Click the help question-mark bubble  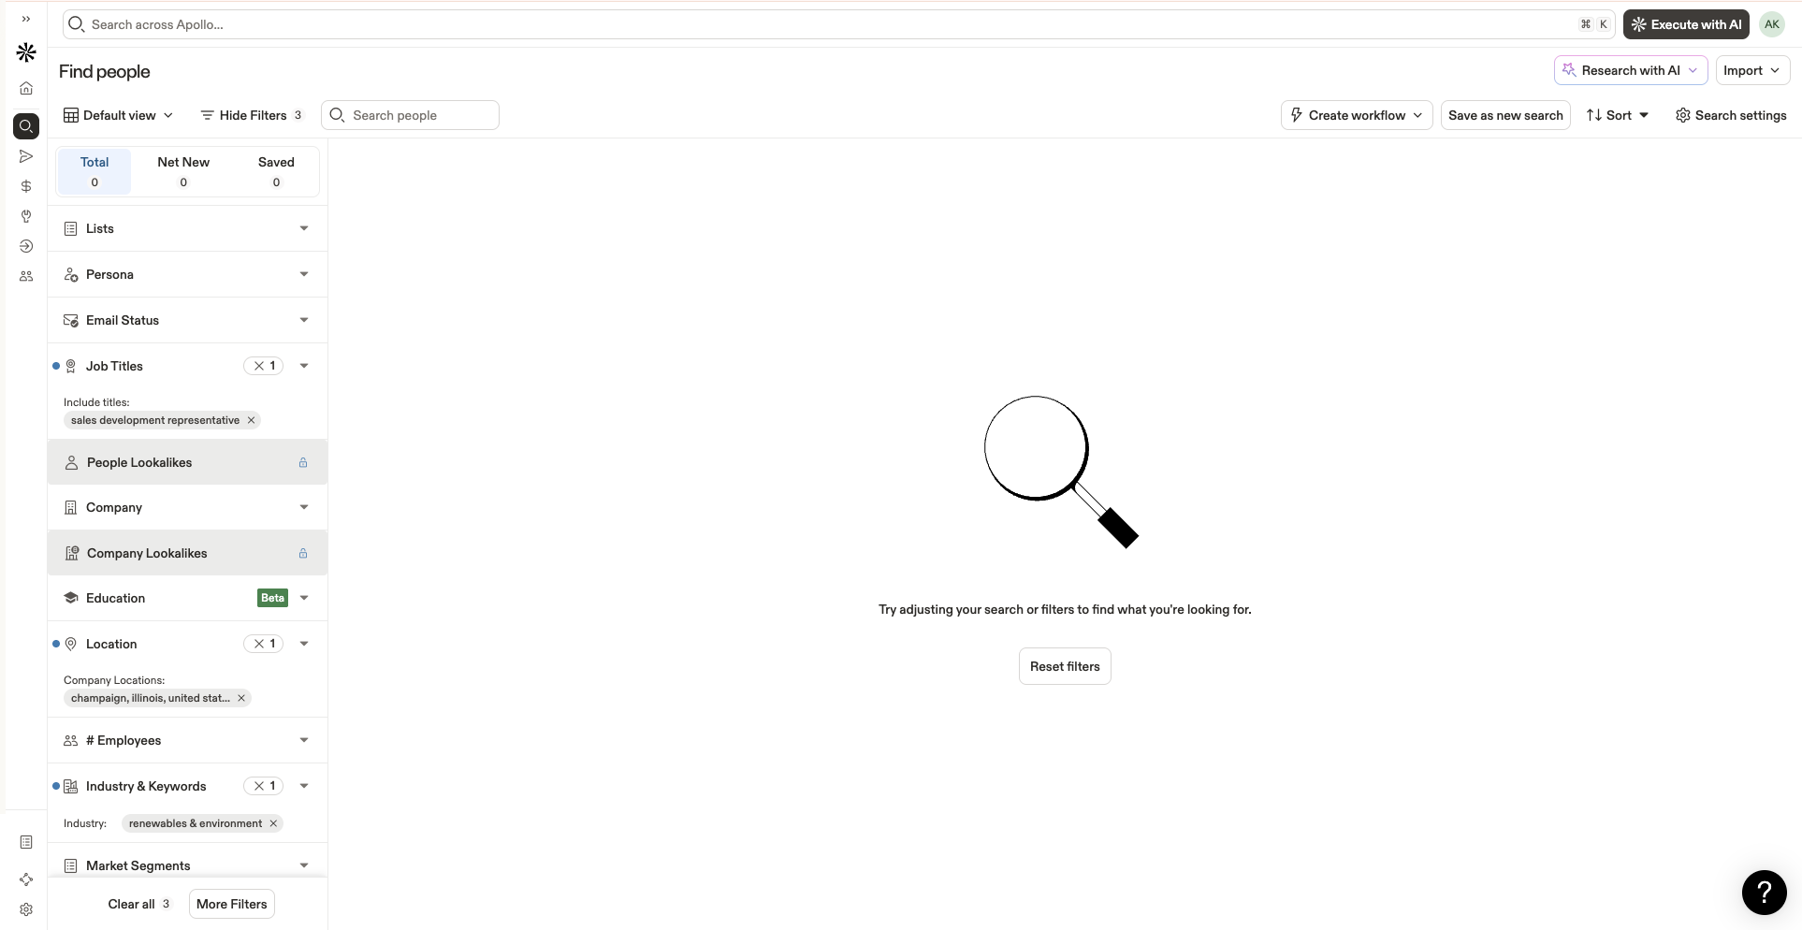[x=1763, y=893]
